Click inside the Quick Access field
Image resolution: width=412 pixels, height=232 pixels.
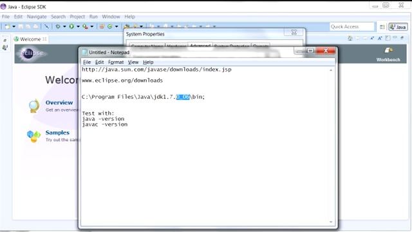[x=352, y=26]
